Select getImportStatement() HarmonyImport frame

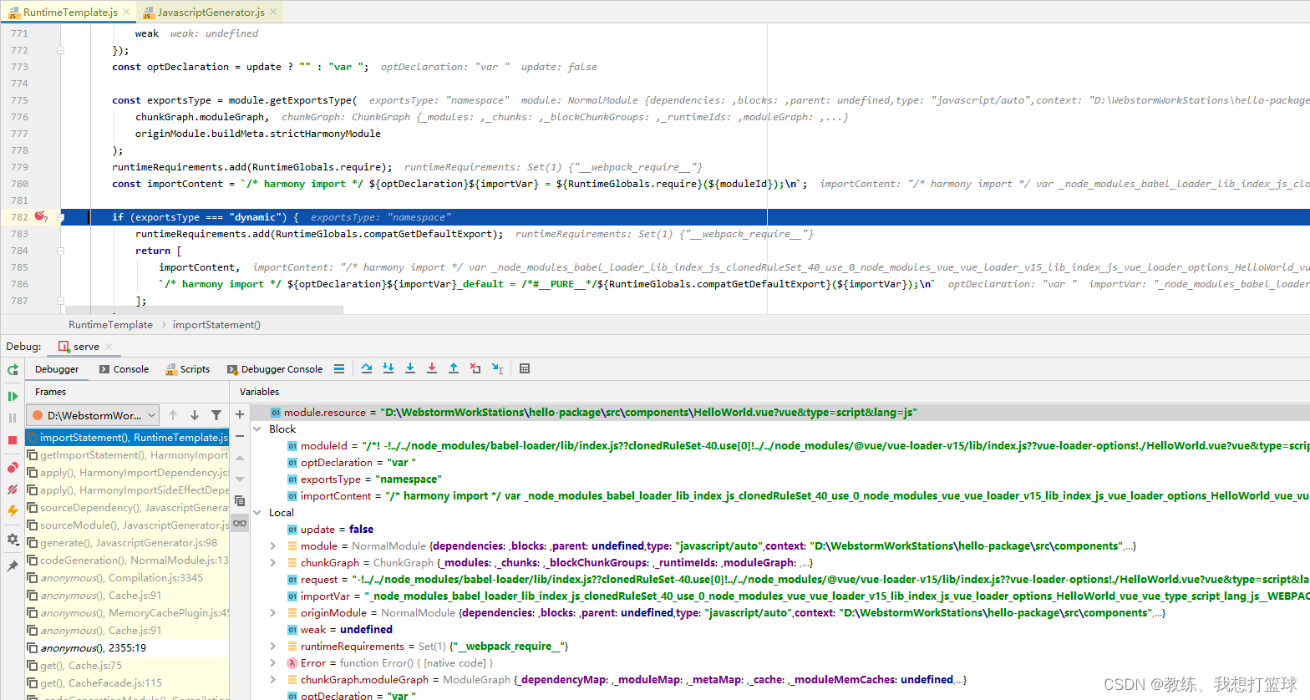tap(127, 455)
